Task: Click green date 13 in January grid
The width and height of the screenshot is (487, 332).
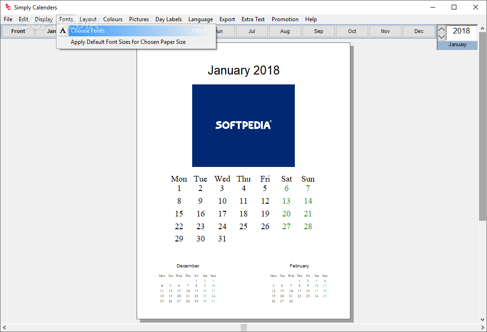Action: tap(286, 201)
